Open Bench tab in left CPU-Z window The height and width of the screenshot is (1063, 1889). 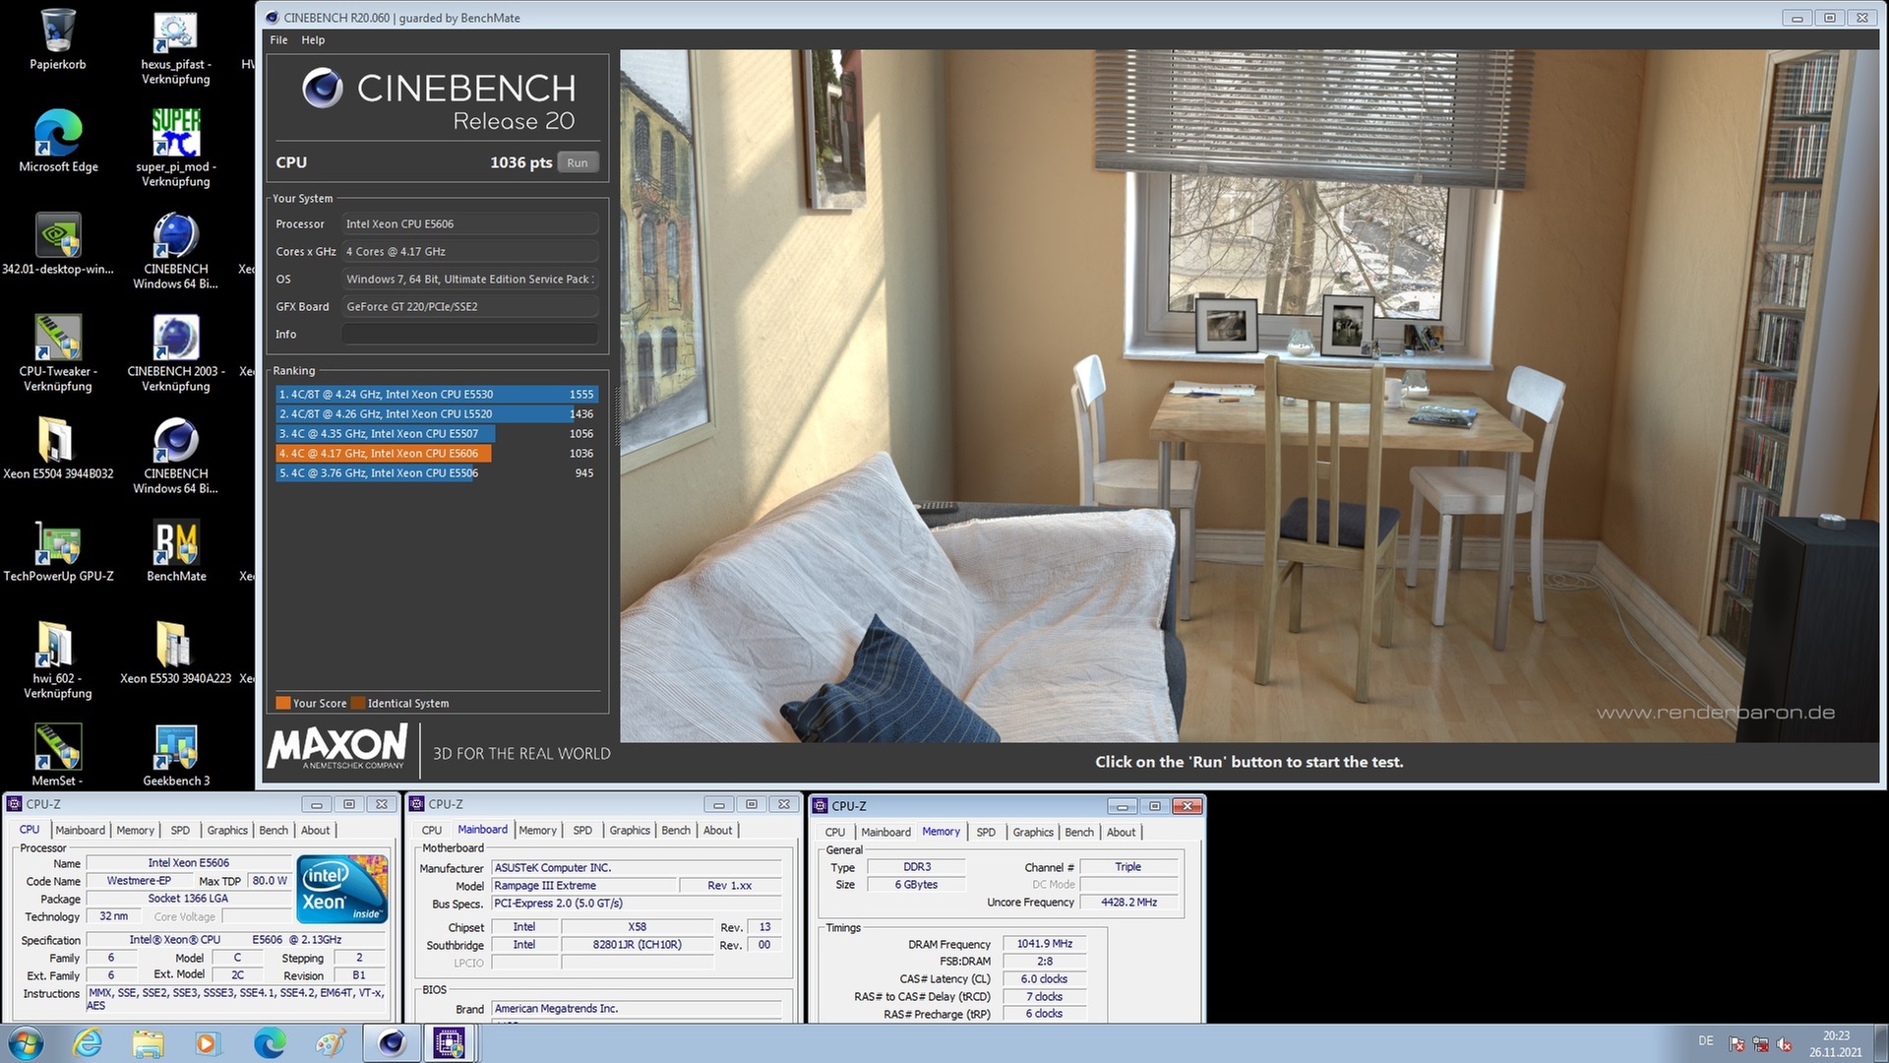[274, 831]
